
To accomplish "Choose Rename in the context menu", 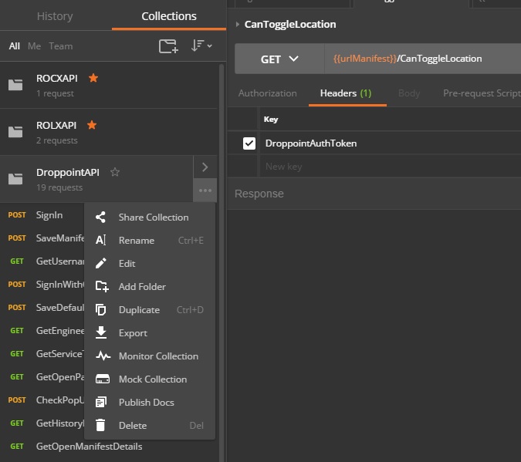I will pyautogui.click(x=150, y=241).
